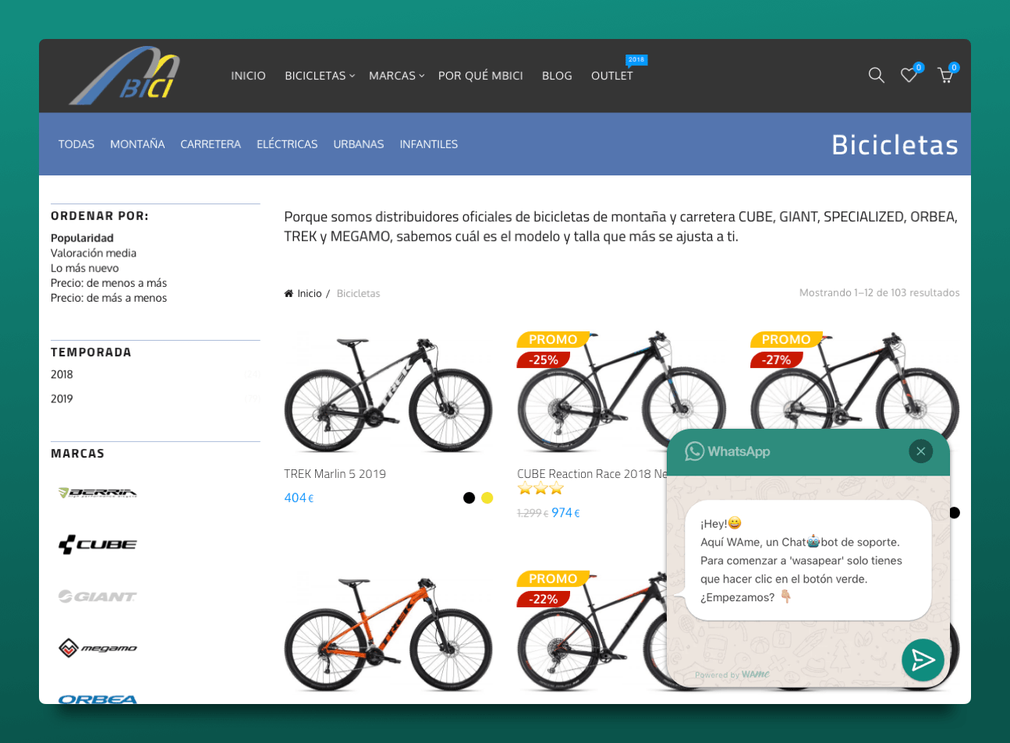Select the ELÉCTRICAS category tab
This screenshot has height=743, width=1010.
(287, 144)
